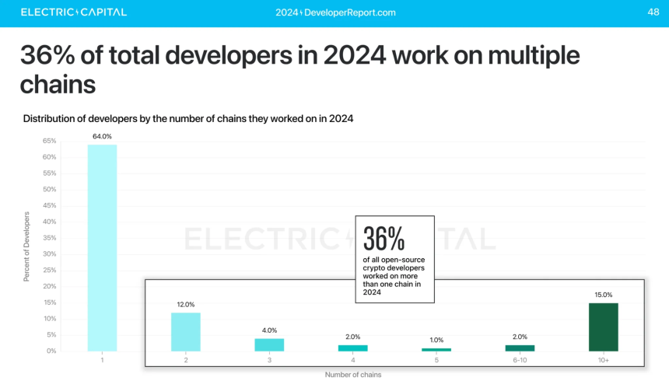Click the 2.0% bar for 4 chains
This screenshot has height=381, width=669.
coord(353,348)
